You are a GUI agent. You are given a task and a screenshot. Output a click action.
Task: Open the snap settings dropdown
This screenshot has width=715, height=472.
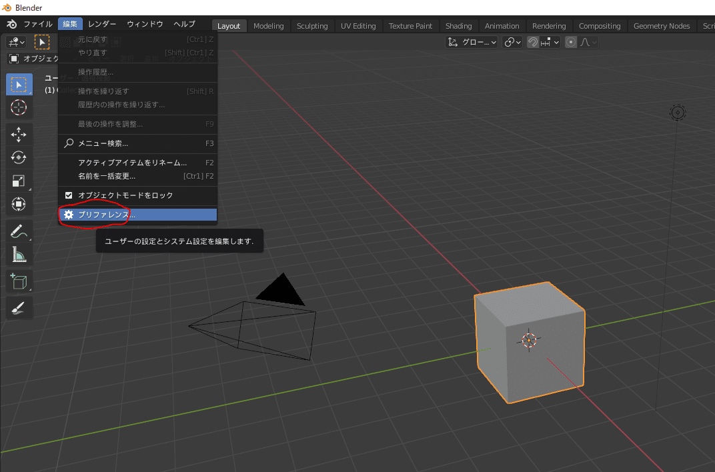pos(550,43)
